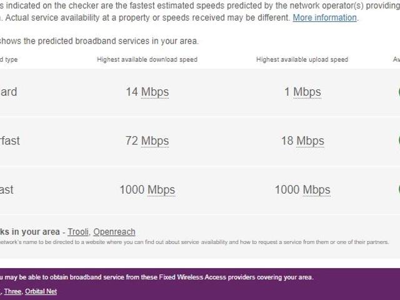The height and width of the screenshot is (300, 400).
Task: Open the Orbital Net provider link
Action: (x=41, y=291)
